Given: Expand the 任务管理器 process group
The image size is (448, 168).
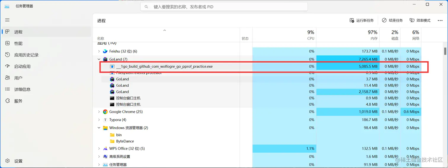Looking at the screenshot, I should pyautogui.click(x=99, y=165).
